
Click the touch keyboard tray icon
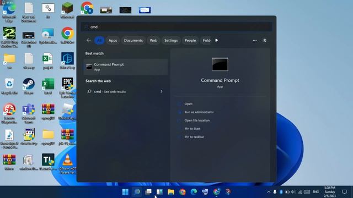(307, 192)
